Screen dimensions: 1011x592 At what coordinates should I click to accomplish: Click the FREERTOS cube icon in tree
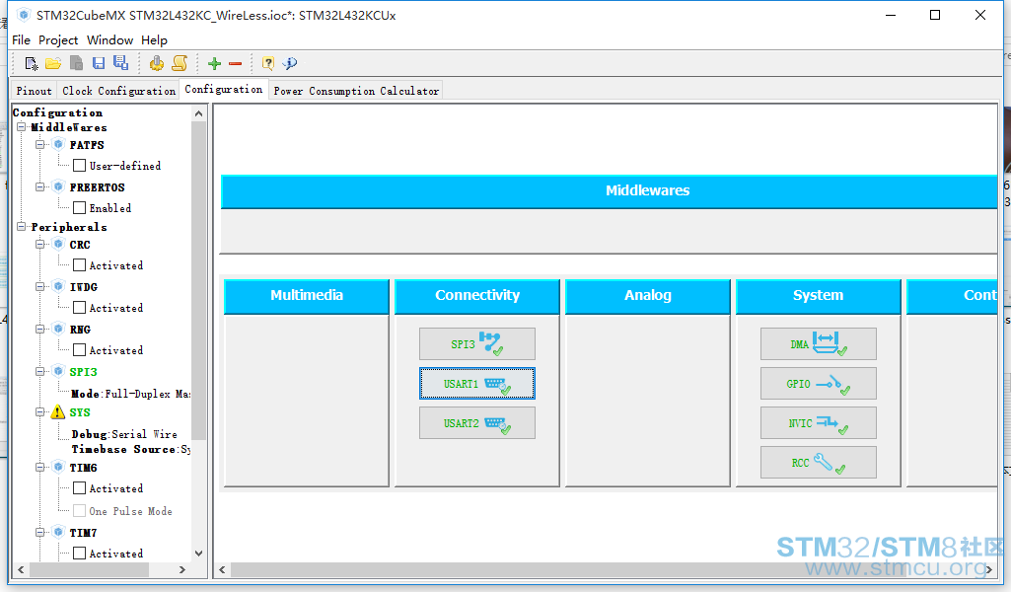click(x=58, y=187)
